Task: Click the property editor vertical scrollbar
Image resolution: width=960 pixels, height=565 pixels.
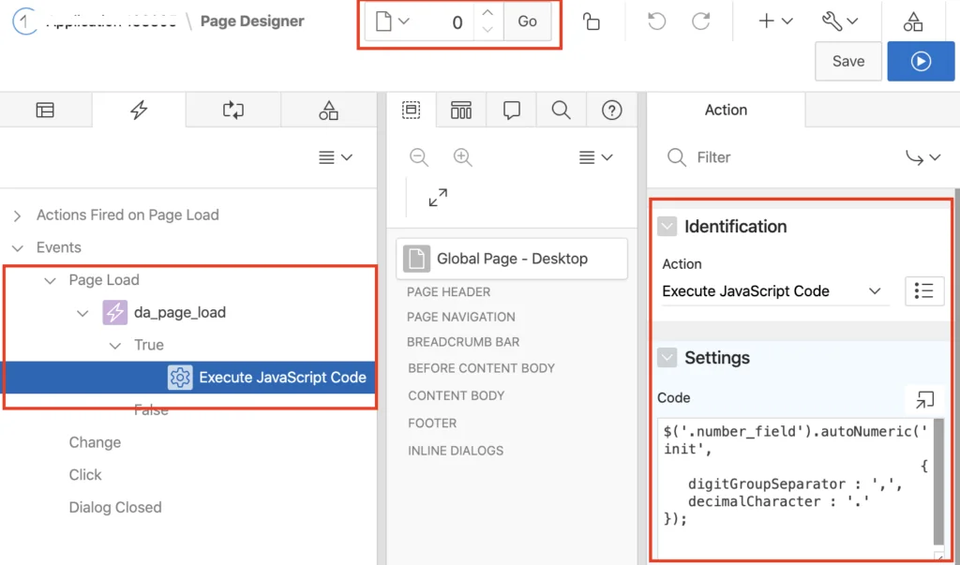Action: (x=956, y=377)
